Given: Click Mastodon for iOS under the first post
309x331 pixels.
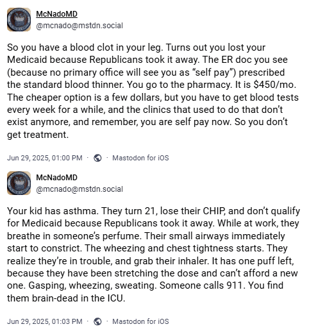Looking at the screenshot, I should pyautogui.click(x=140, y=158).
